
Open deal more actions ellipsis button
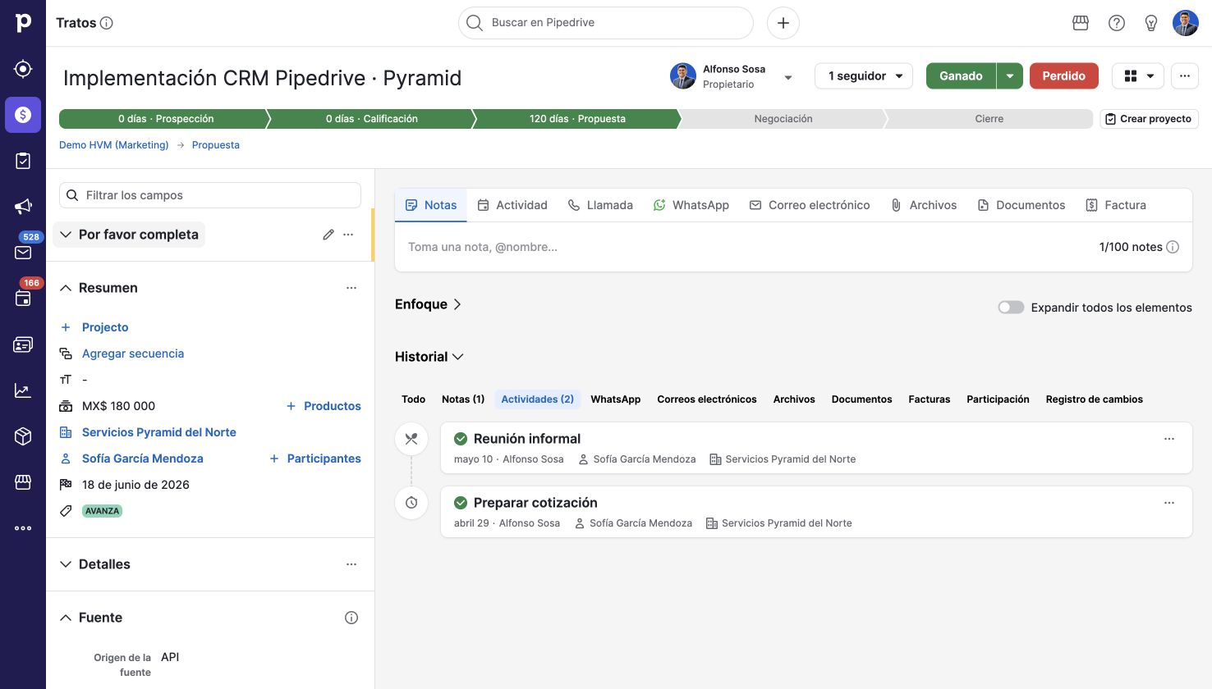click(1185, 75)
